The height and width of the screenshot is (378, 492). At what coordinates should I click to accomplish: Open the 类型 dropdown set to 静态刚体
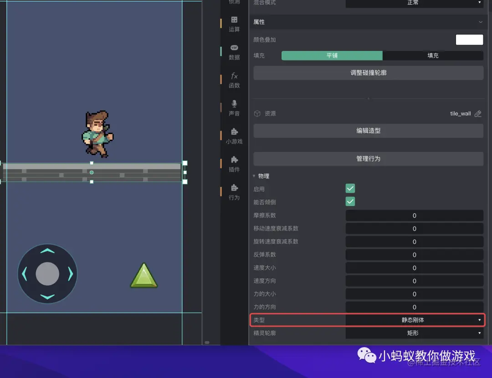pyautogui.click(x=414, y=320)
